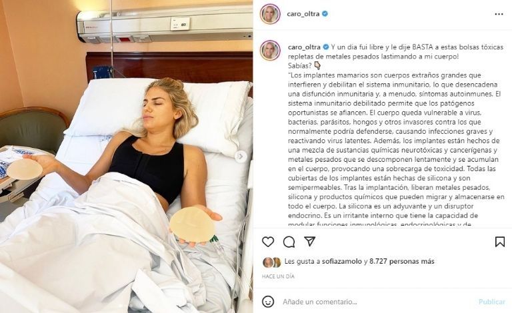
Task: Open emoji picker smiley icon
Action: (x=268, y=302)
